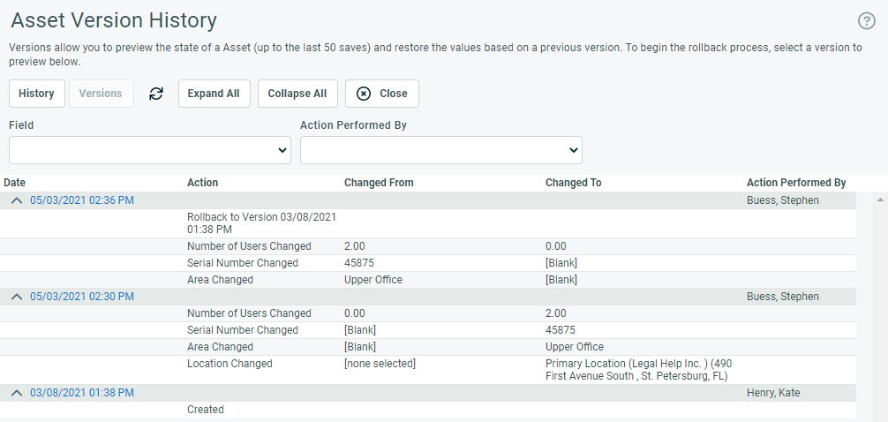Viewport: 888px width, 422px height.
Task: Click the Action Performed By column header
Action: pyautogui.click(x=796, y=183)
